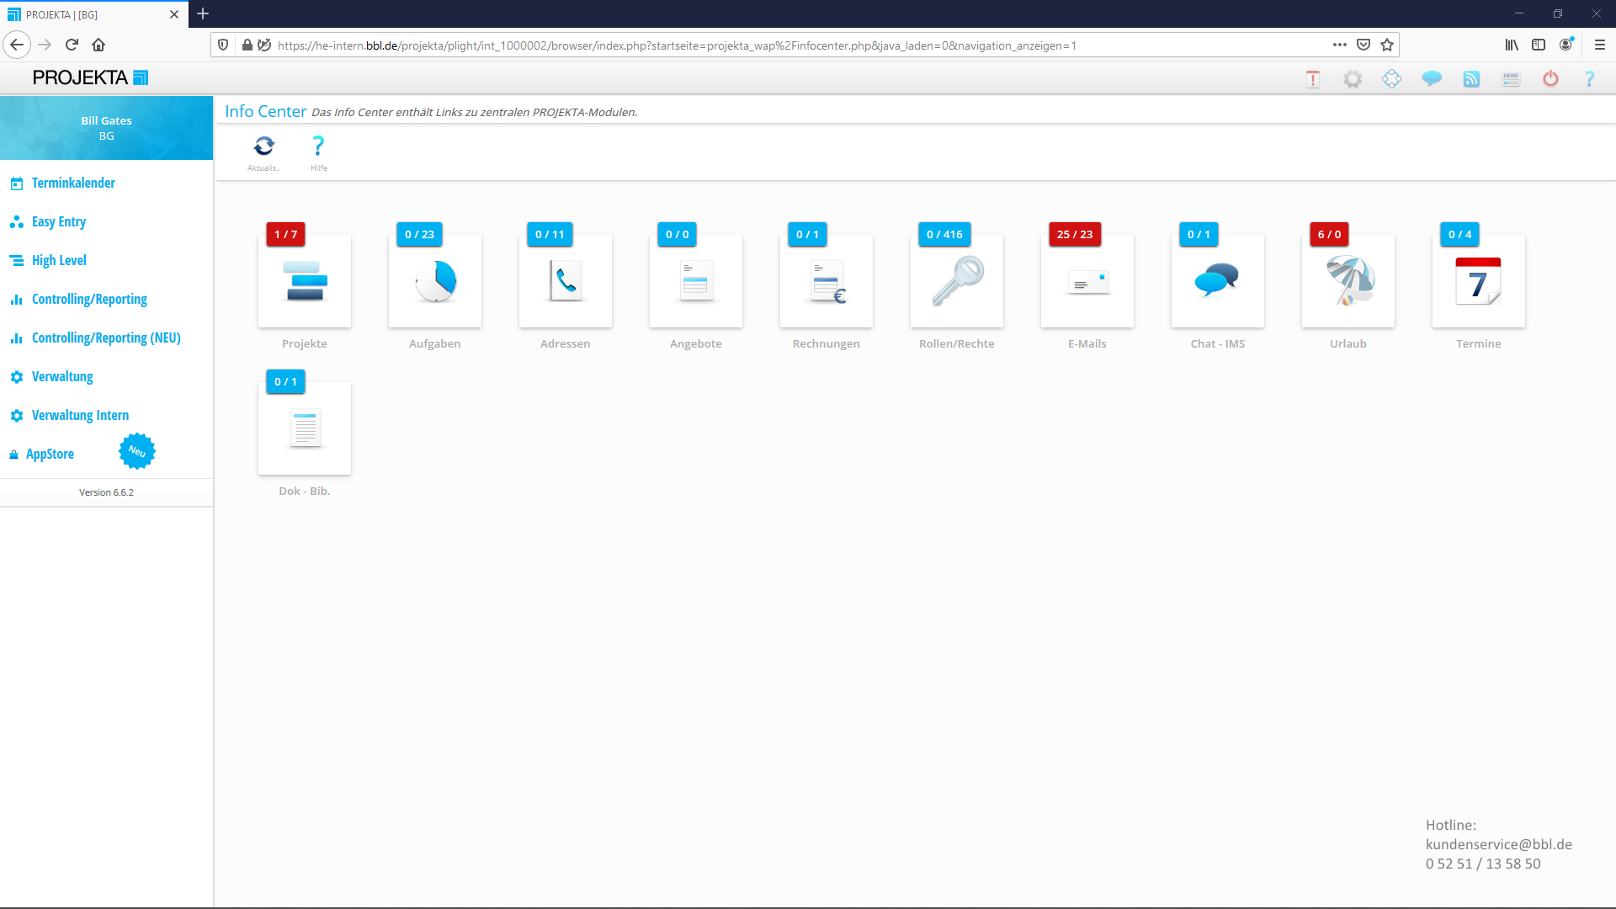The image size is (1616, 909).
Task: Open the AppStore sidebar link
Action: pos(50,454)
